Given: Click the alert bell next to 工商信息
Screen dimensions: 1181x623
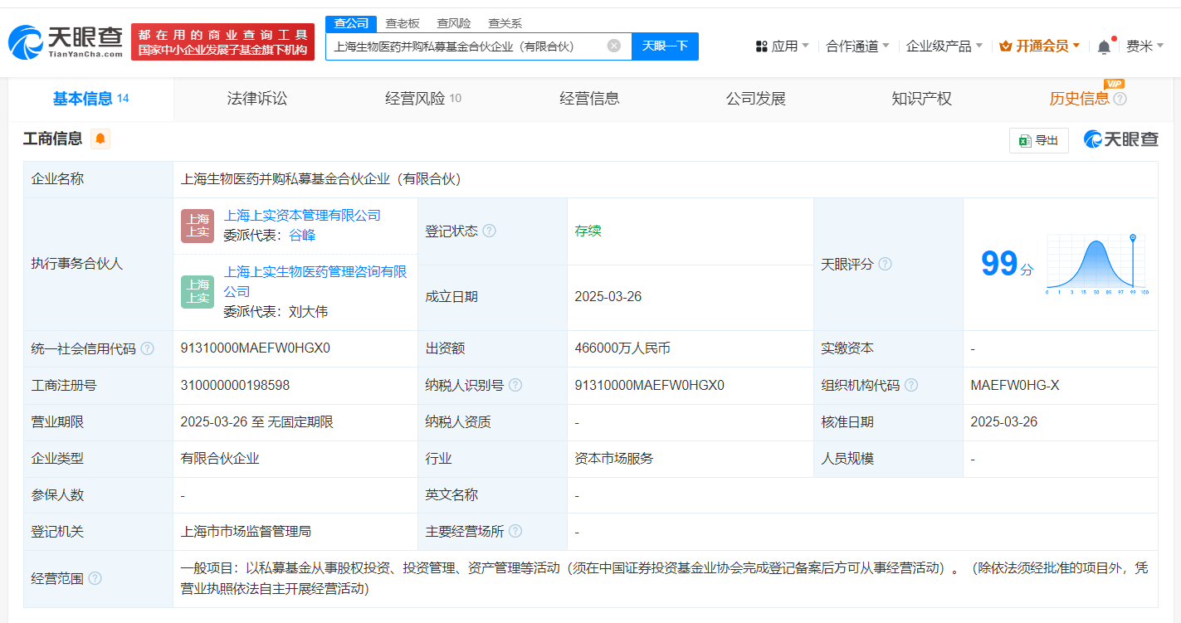Looking at the screenshot, I should pyautogui.click(x=100, y=139).
